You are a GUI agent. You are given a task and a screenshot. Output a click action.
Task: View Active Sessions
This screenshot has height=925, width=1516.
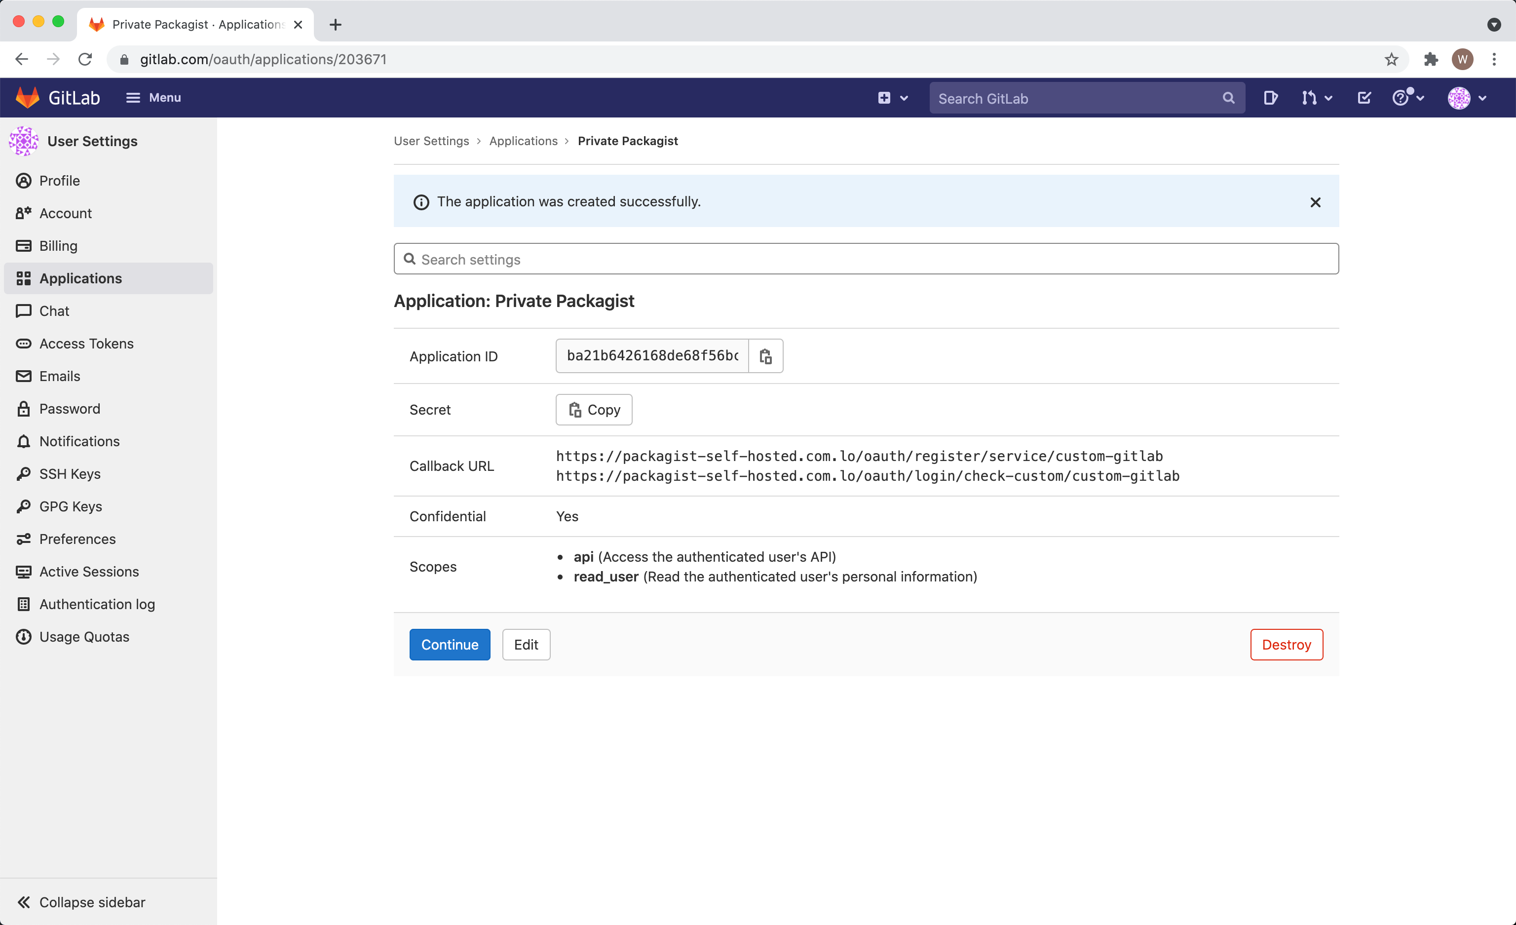pyautogui.click(x=108, y=572)
